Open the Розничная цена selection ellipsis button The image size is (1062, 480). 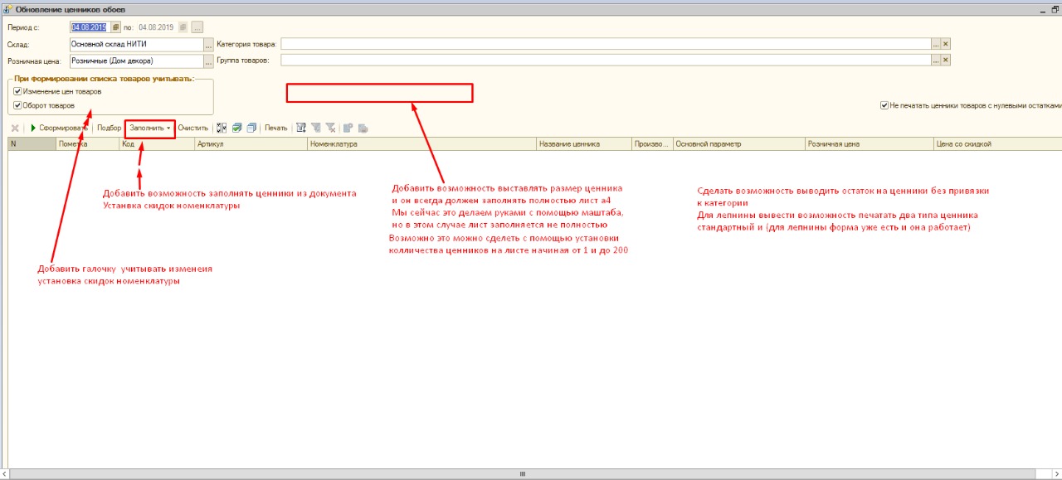(x=208, y=61)
